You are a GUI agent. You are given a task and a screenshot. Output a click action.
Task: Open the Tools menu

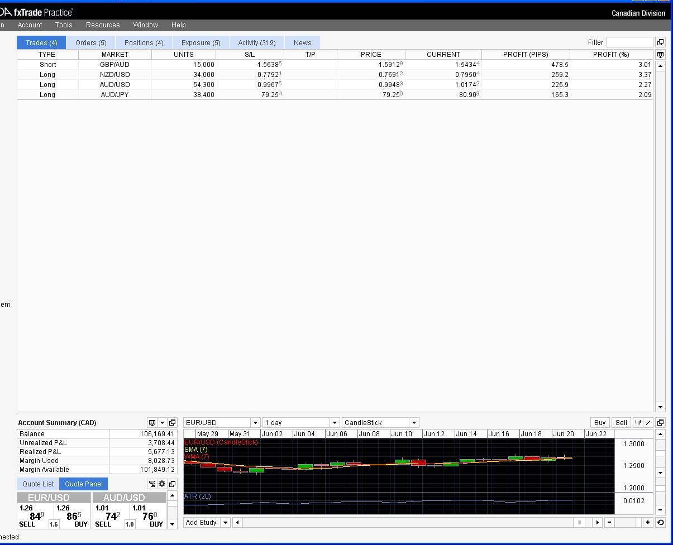64,25
